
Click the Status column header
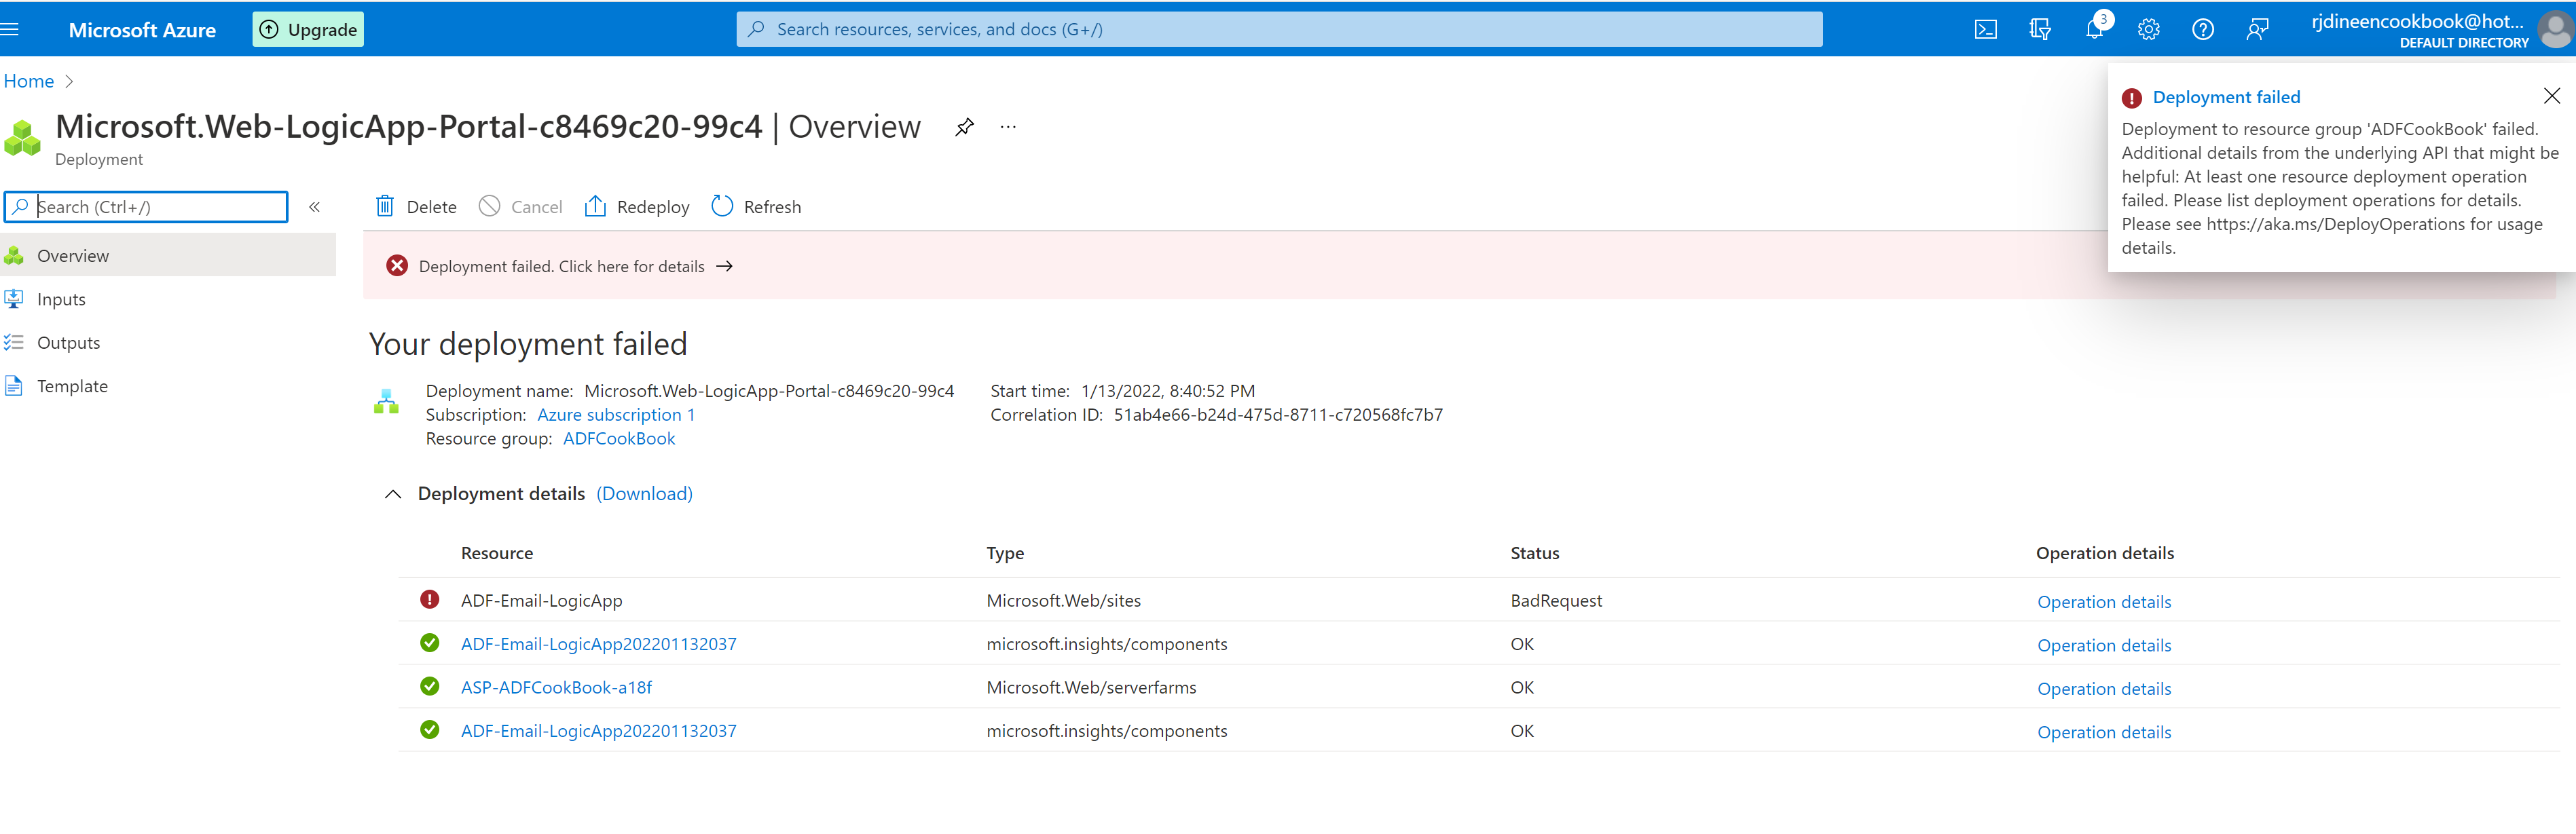1534,554
